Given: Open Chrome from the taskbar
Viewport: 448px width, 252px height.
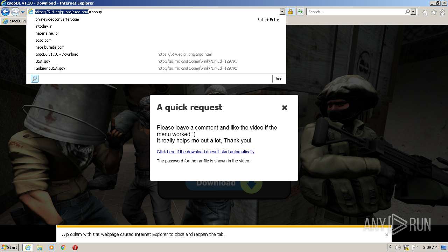Looking at the screenshot, I should (63, 247).
